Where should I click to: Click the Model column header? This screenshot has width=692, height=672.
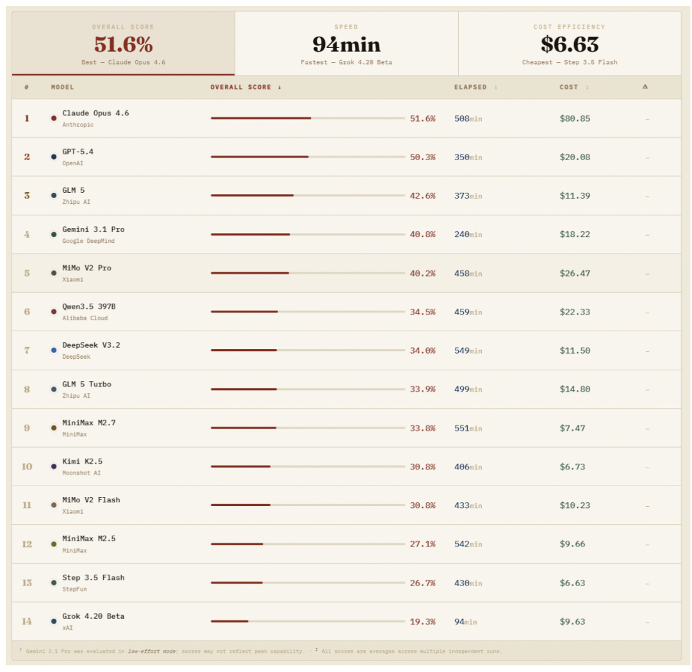coord(63,87)
